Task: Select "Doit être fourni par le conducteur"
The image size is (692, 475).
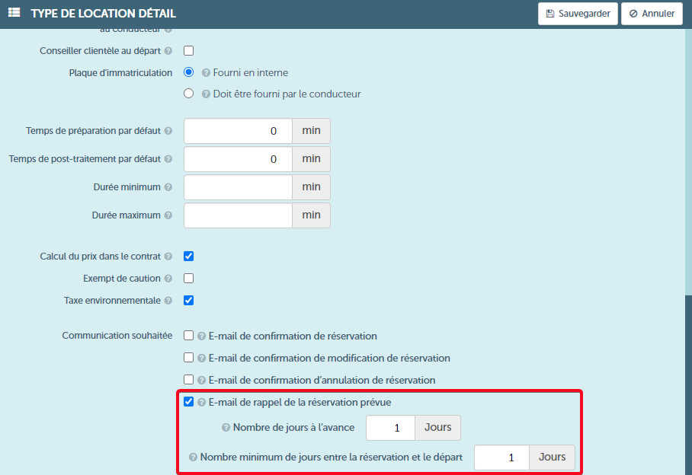Action: point(188,94)
